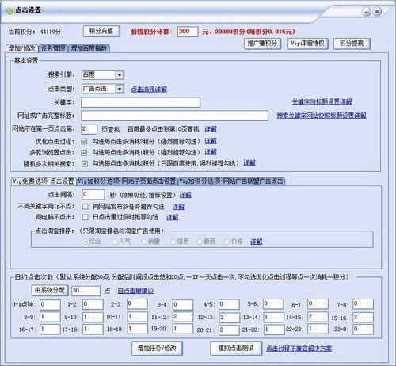The width and height of the screenshot is (396, 366).
Task: Click 推广赚积分 button
Action: (x=262, y=44)
